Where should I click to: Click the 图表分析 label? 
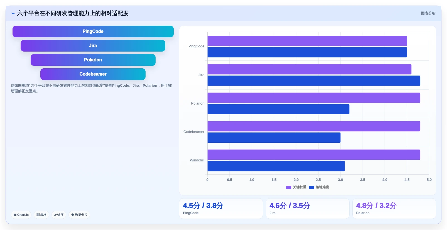428,13
